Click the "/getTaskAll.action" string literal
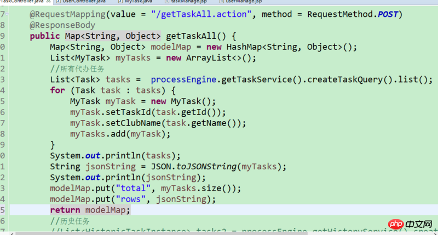This screenshot has height=235, width=438. point(201,14)
